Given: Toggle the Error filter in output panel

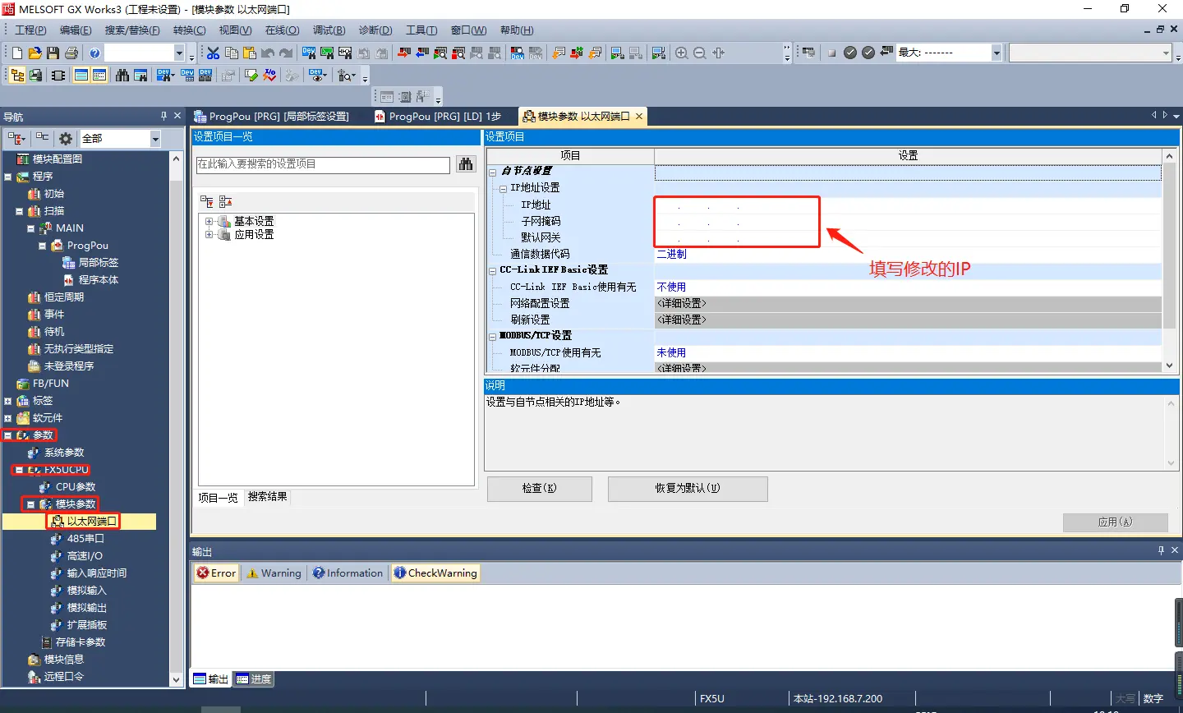Looking at the screenshot, I should pos(217,573).
